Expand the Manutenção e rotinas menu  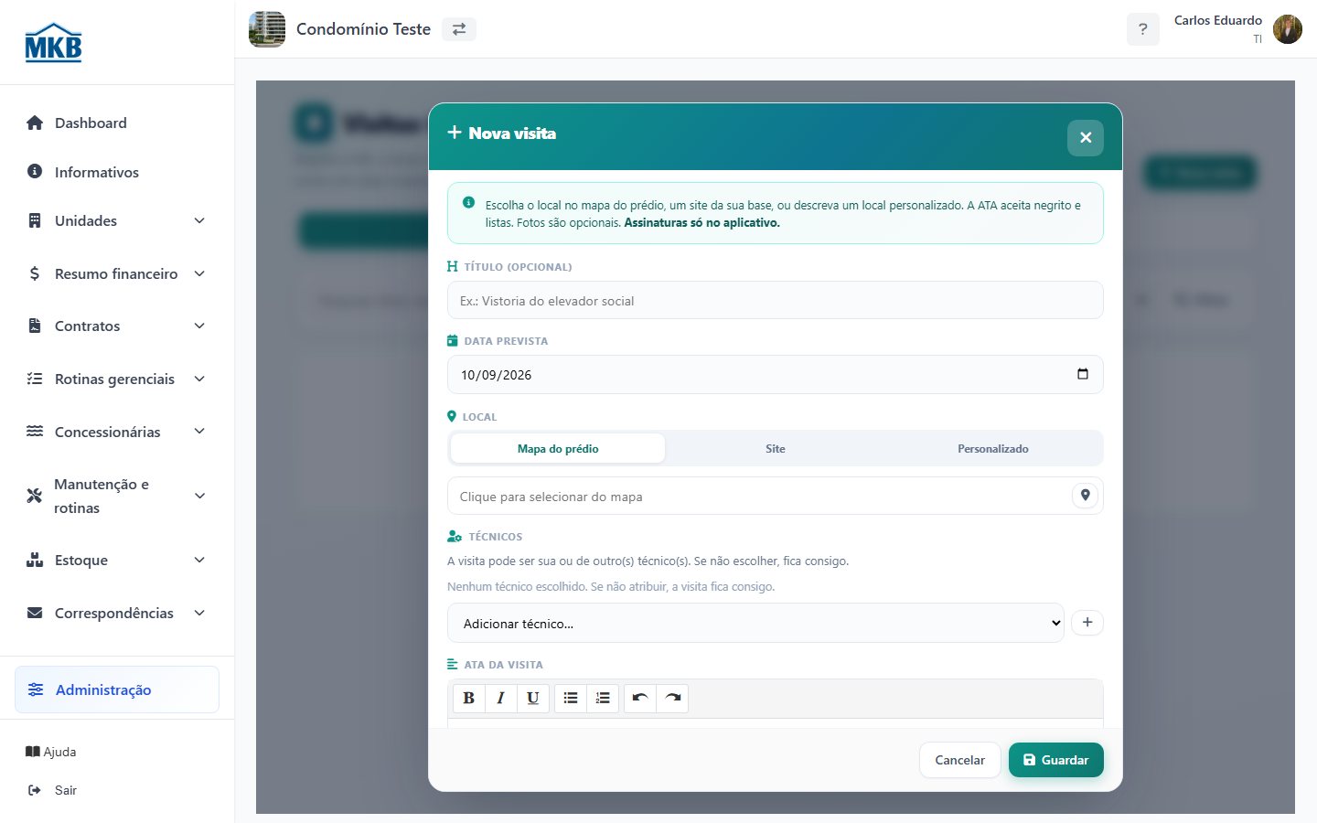point(117,496)
